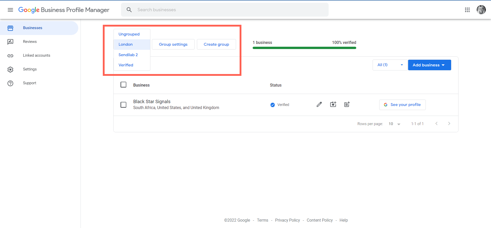
Task: Click the Group settings button
Action: pyautogui.click(x=173, y=44)
